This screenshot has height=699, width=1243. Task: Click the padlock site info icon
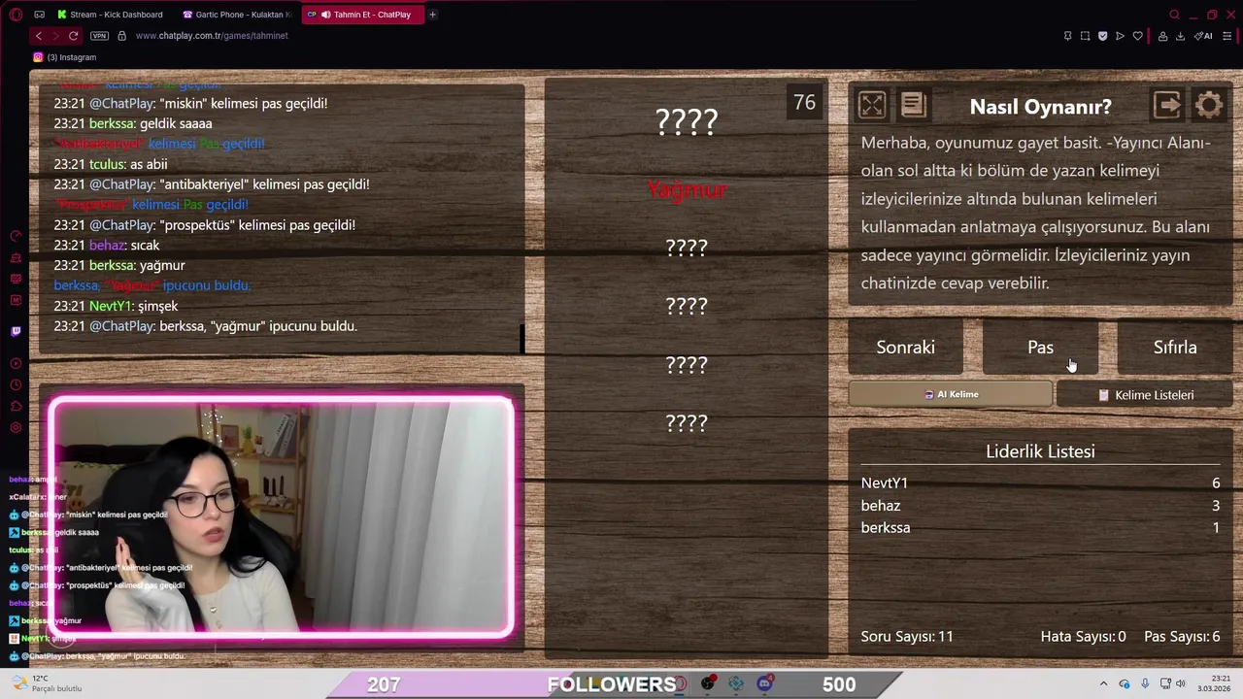[x=121, y=36]
